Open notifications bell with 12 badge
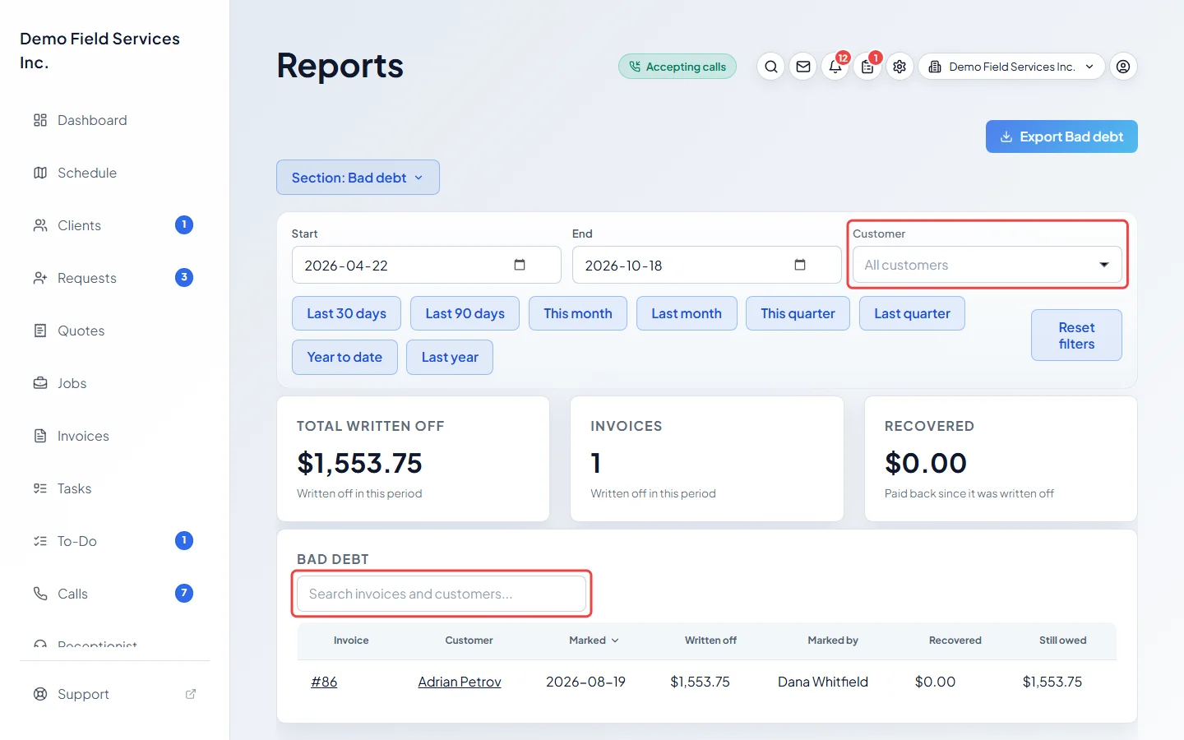 [835, 67]
